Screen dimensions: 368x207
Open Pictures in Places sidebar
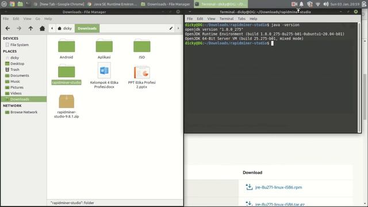(17, 87)
